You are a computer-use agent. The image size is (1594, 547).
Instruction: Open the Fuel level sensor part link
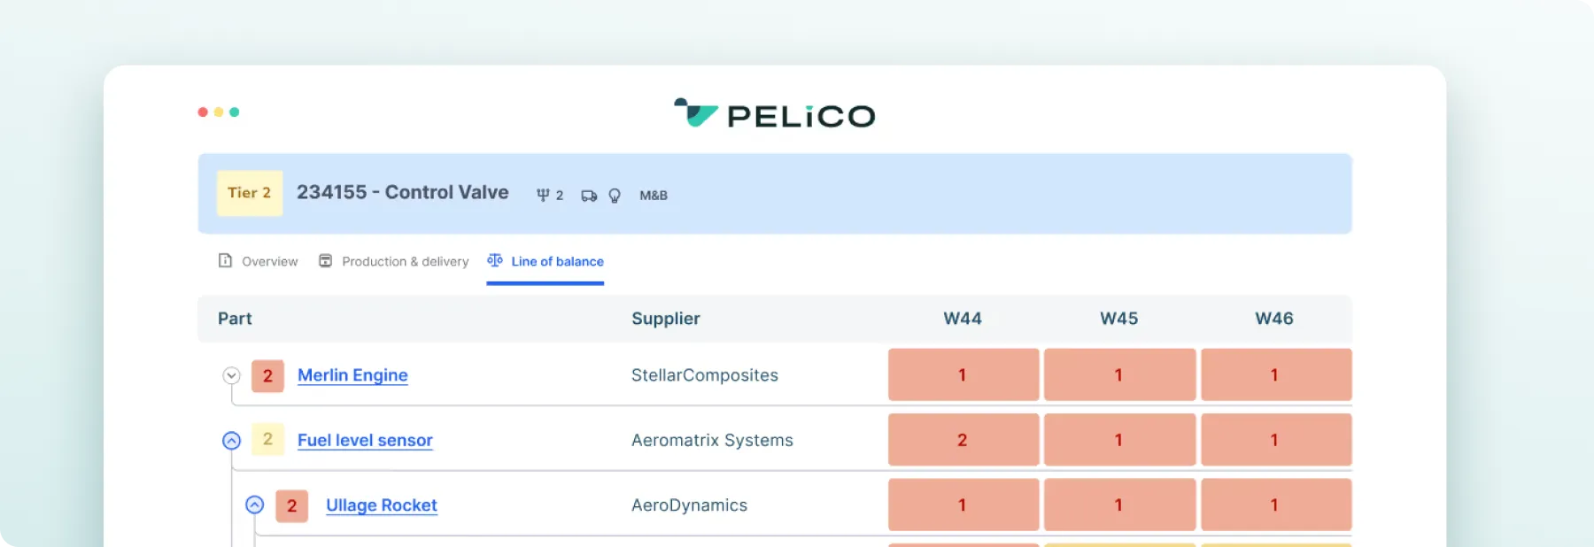click(x=364, y=440)
